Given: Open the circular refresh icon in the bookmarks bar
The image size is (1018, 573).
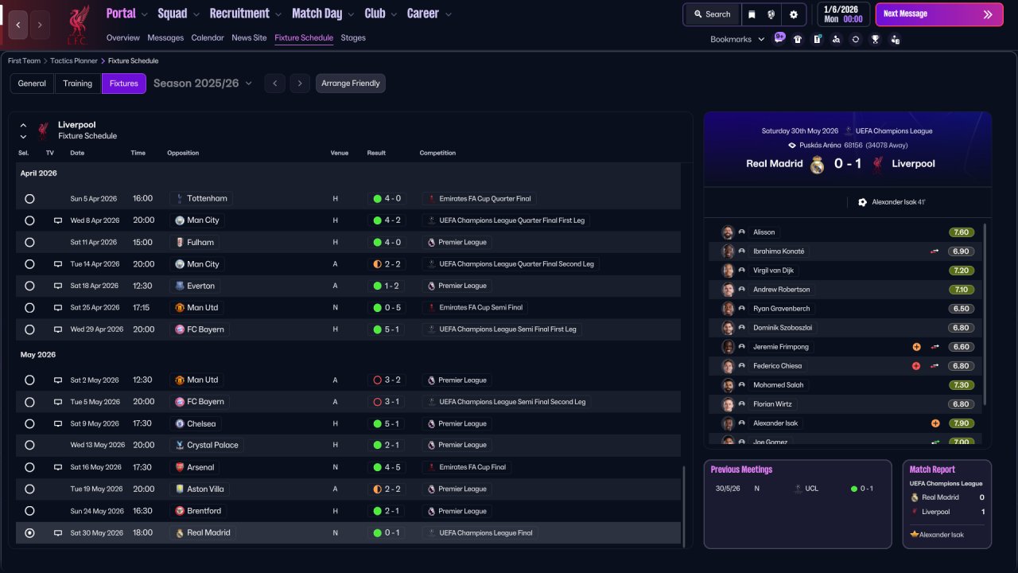Looking at the screenshot, I should [856, 39].
